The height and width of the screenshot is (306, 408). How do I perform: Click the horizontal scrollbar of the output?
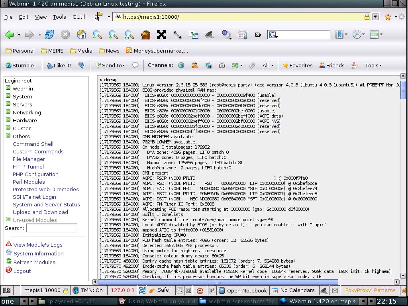218,282
